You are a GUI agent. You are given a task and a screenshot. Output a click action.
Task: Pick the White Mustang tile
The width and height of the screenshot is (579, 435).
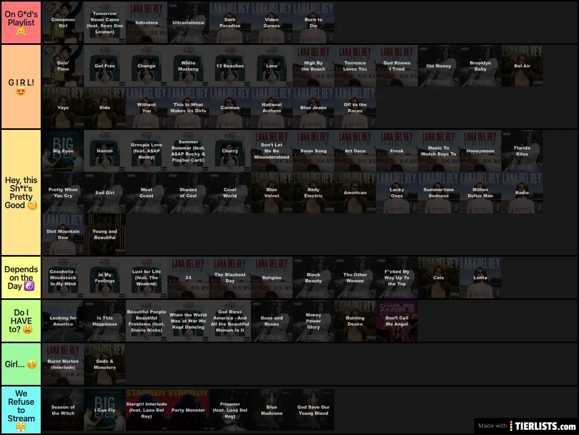[188, 66]
